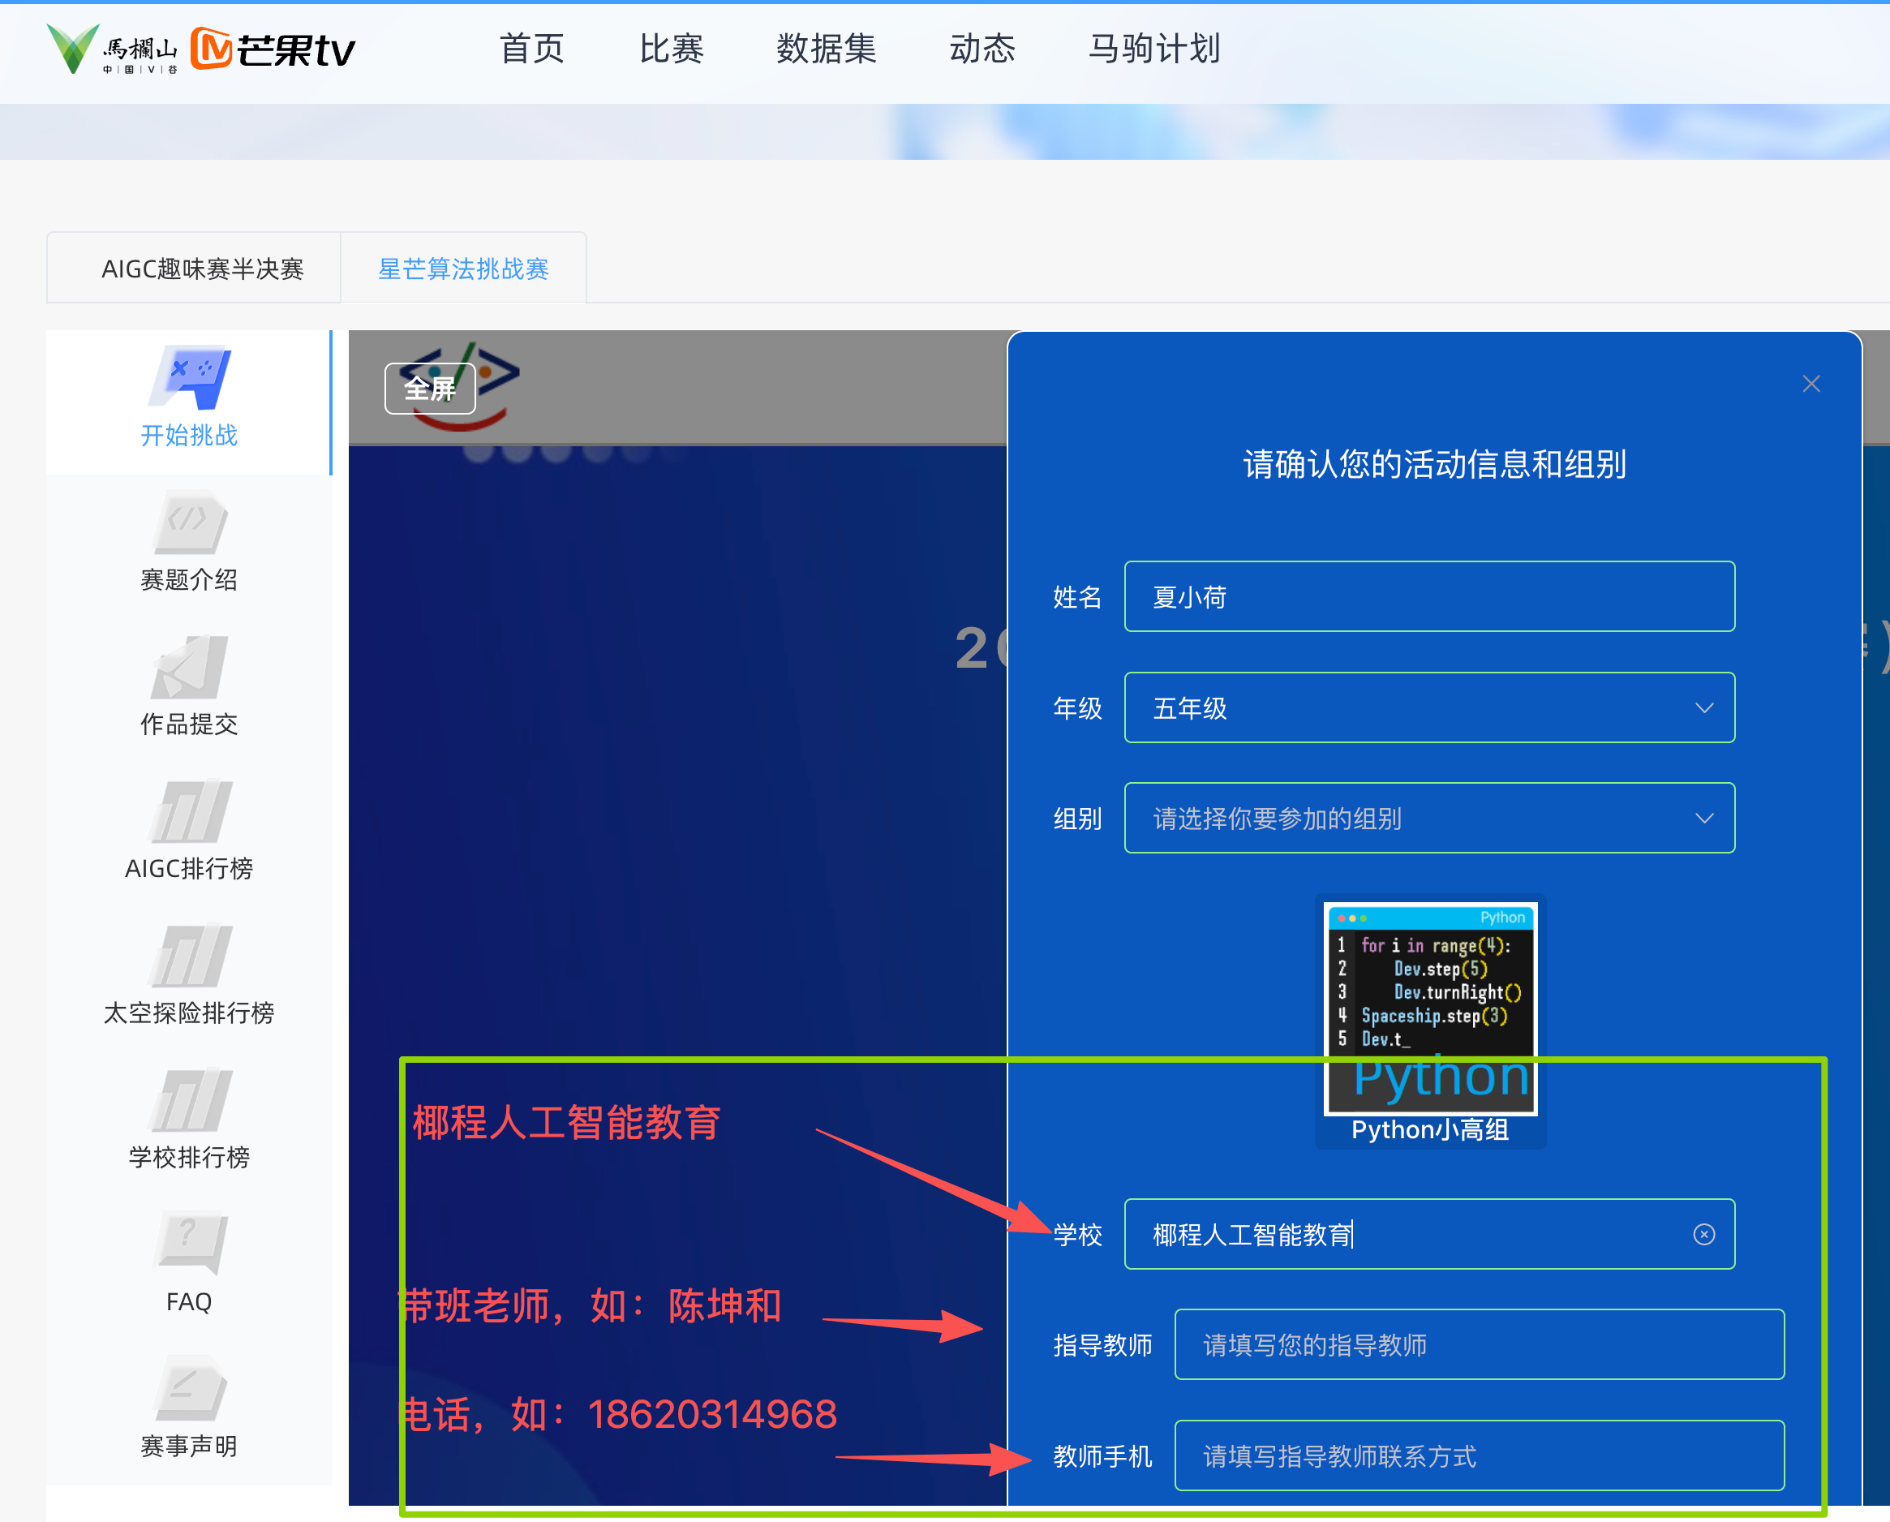
Task: Click the AIGC排行榜 sidebar label
Action: click(x=189, y=869)
